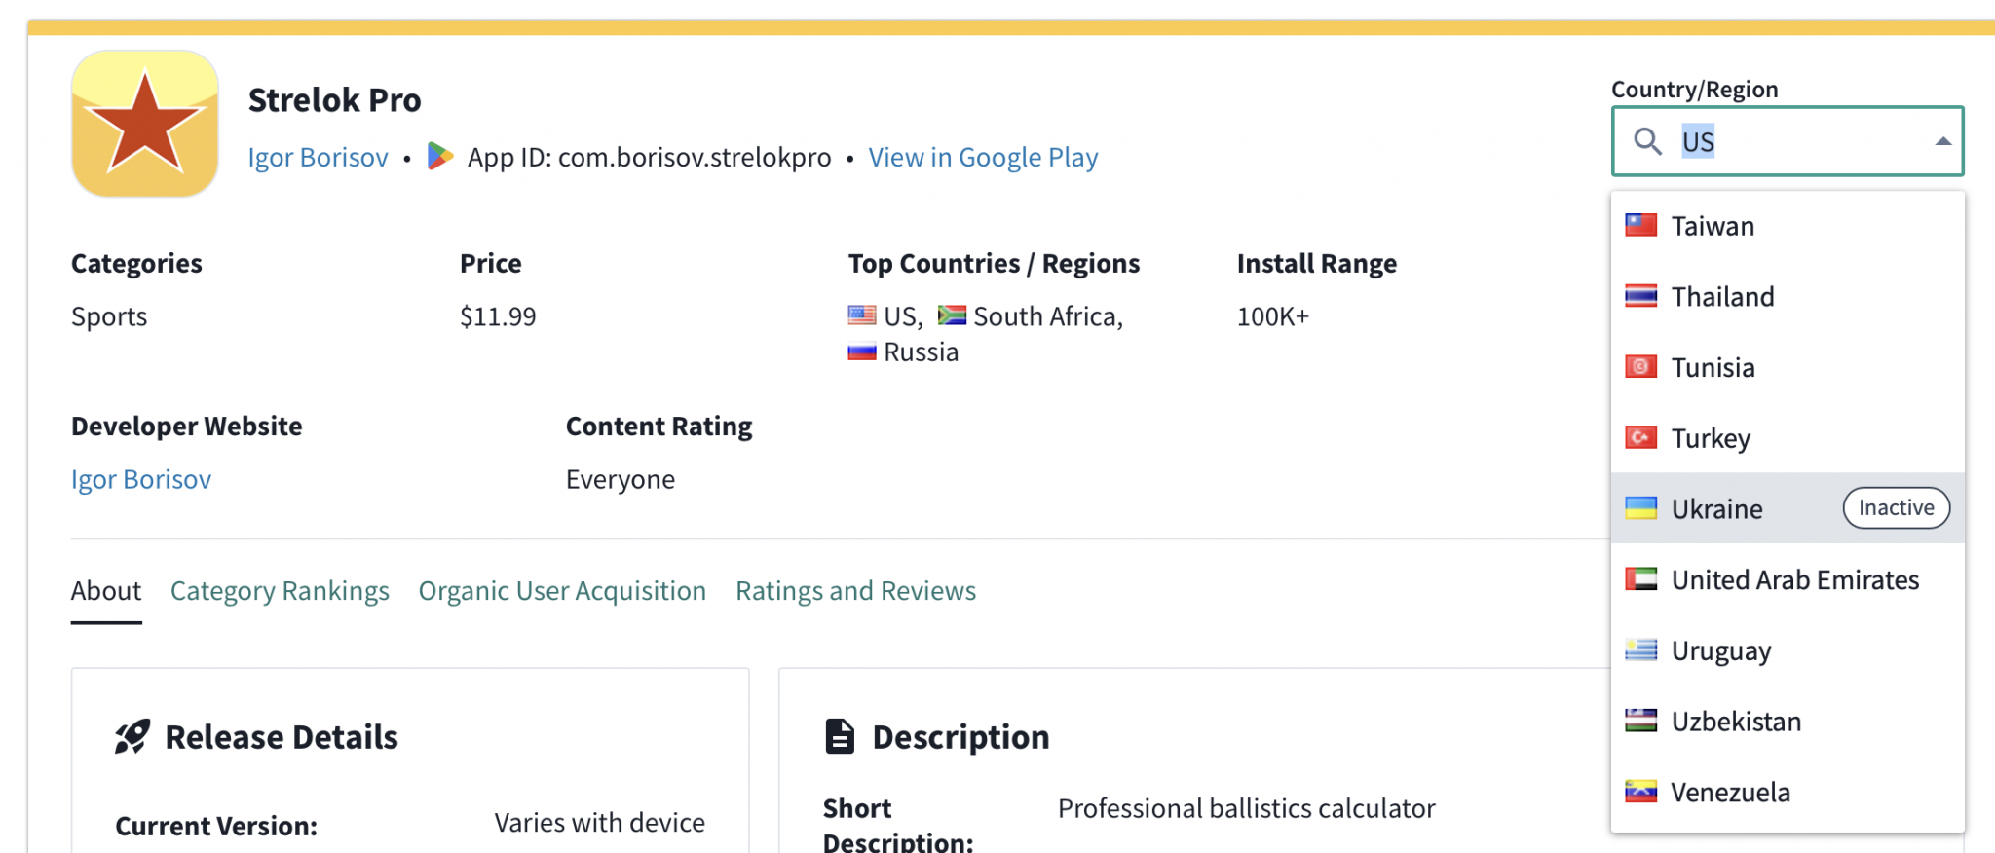Click the Inactive badge next to Ukraine
This screenshot has height=853, width=1995.
(1896, 508)
